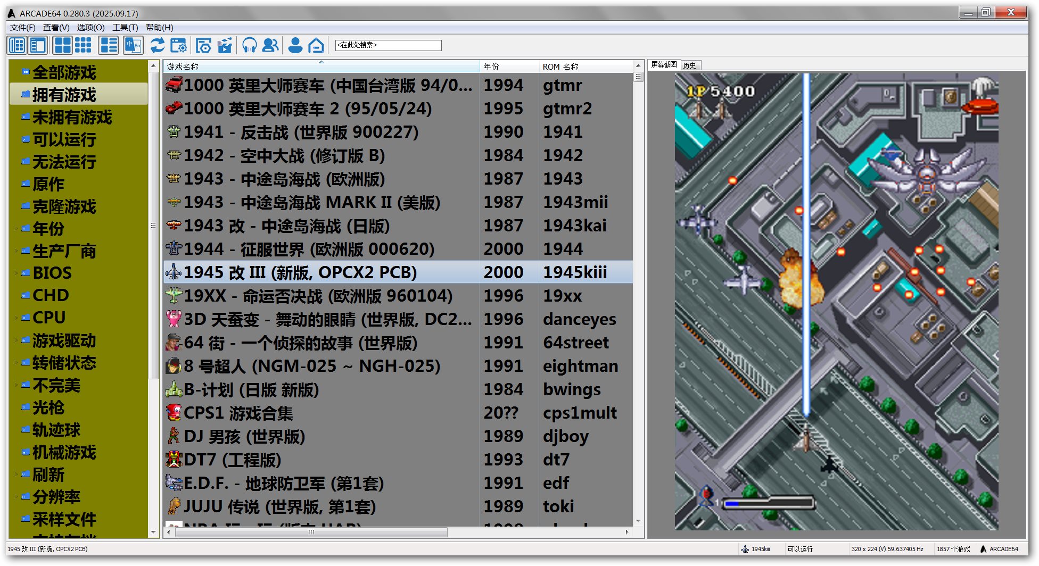
Task: Switch to the 历史 tab
Action: pos(690,65)
